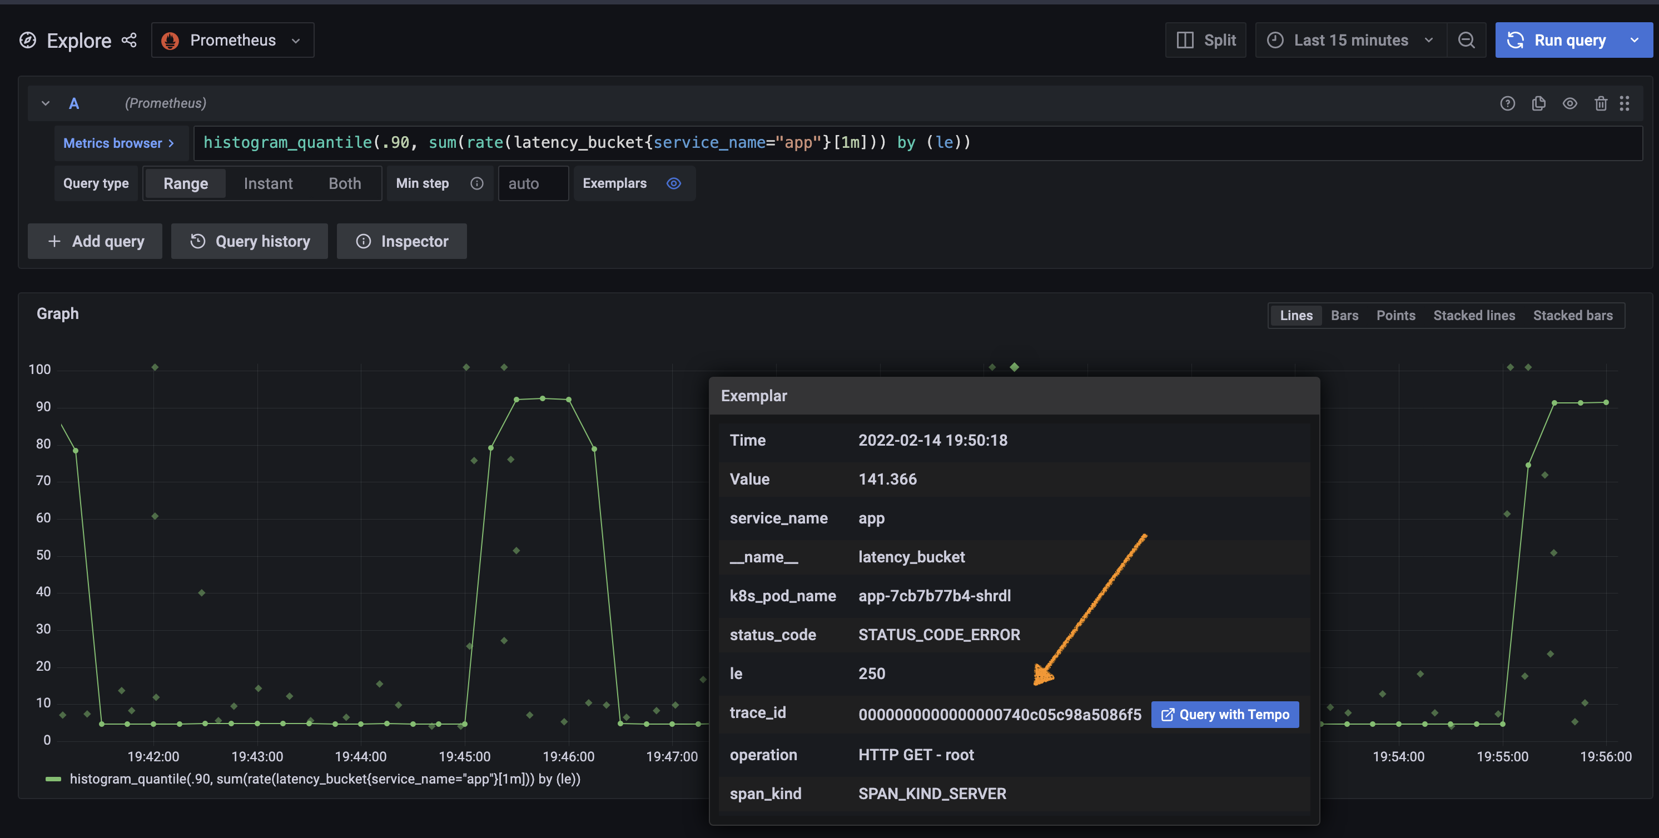Click the Min step info icon
The image size is (1659, 838).
pos(476,183)
